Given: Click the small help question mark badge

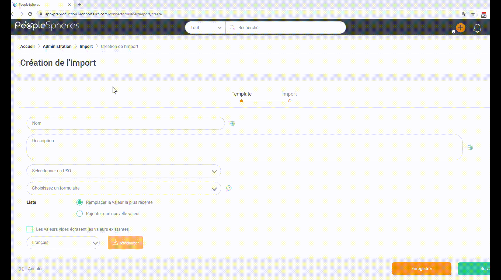Looking at the screenshot, I should tap(454, 32).
